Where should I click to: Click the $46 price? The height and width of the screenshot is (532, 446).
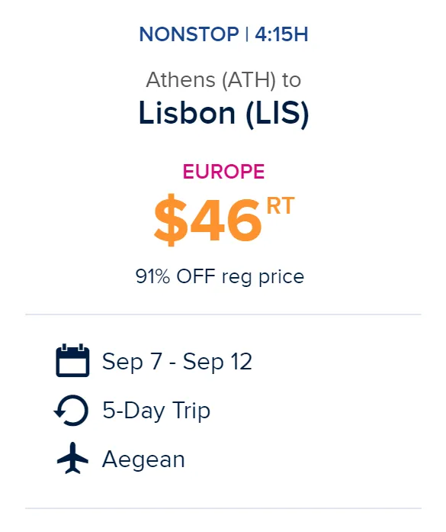pyautogui.click(x=208, y=220)
